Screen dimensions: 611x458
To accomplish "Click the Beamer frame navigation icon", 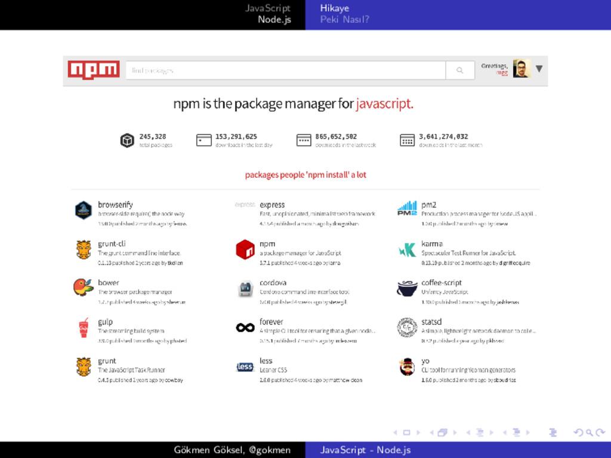I will pyautogui.click(x=442, y=432).
